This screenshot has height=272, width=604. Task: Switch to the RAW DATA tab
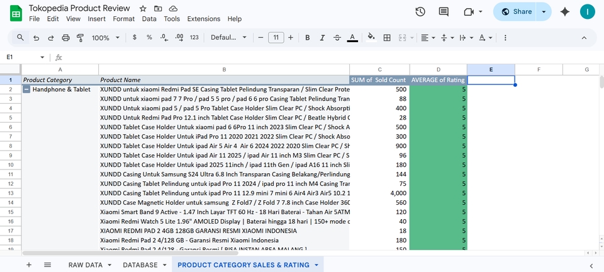[x=86, y=265]
